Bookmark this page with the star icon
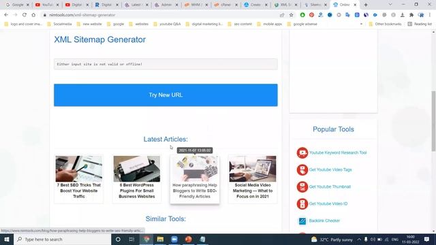The width and height of the screenshot is (436, 245). tap(291, 15)
